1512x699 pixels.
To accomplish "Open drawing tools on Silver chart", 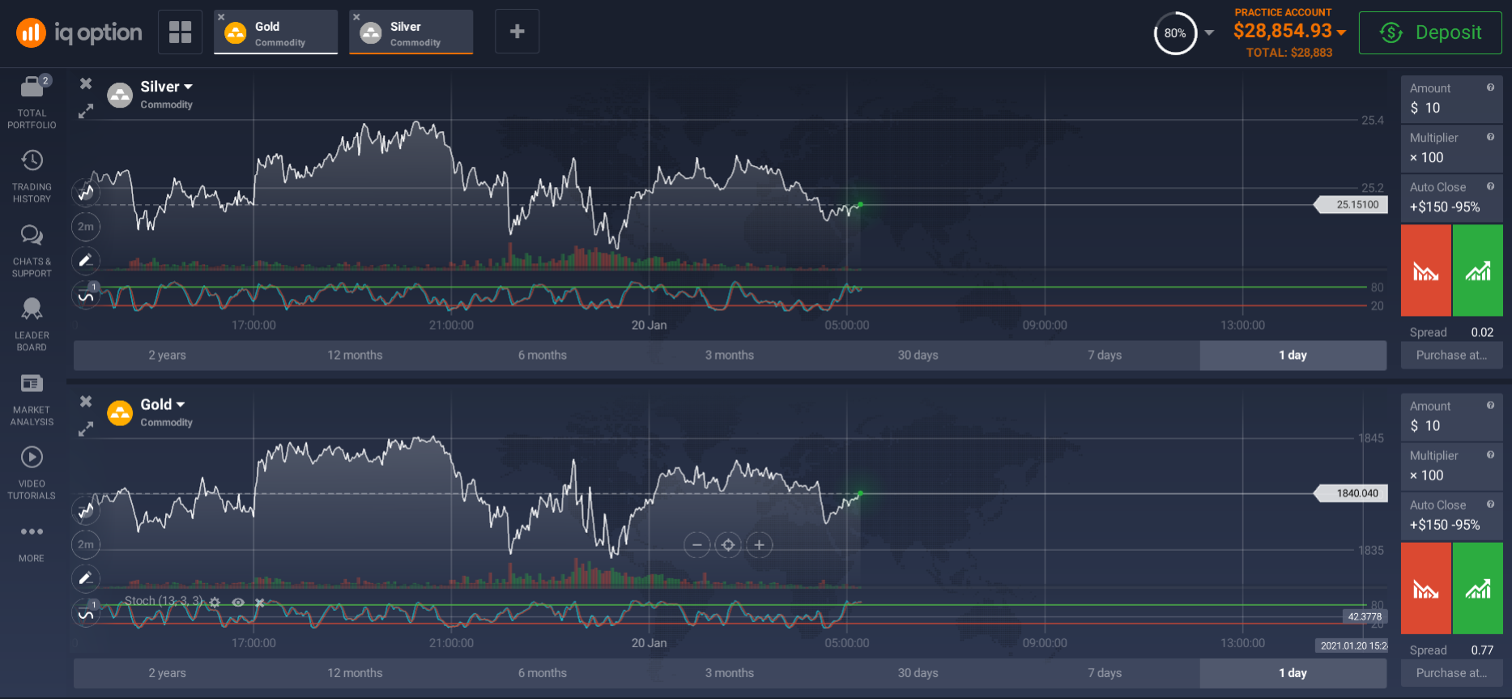I will 86,261.
